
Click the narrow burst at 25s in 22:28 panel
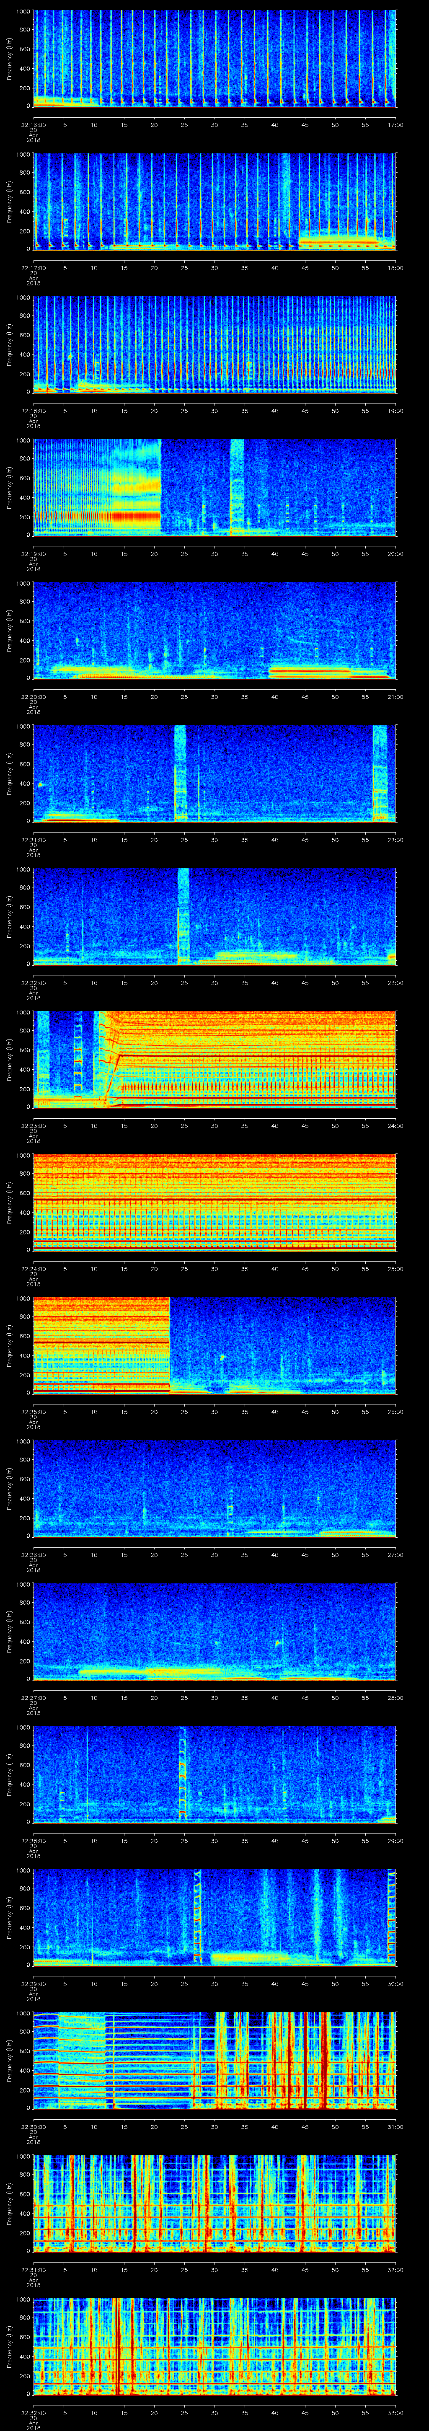point(183,1774)
